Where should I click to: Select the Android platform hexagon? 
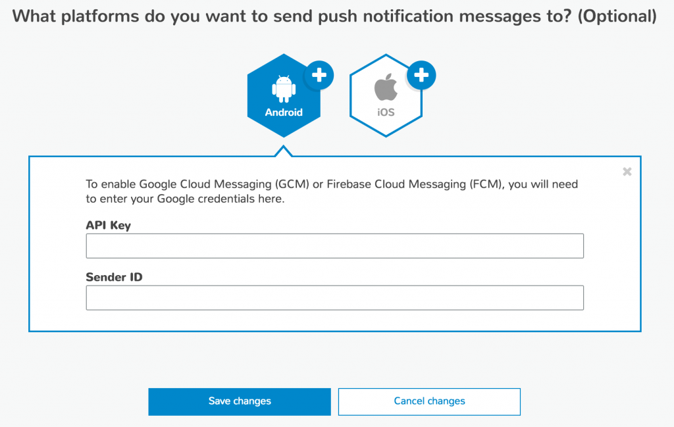(x=284, y=95)
